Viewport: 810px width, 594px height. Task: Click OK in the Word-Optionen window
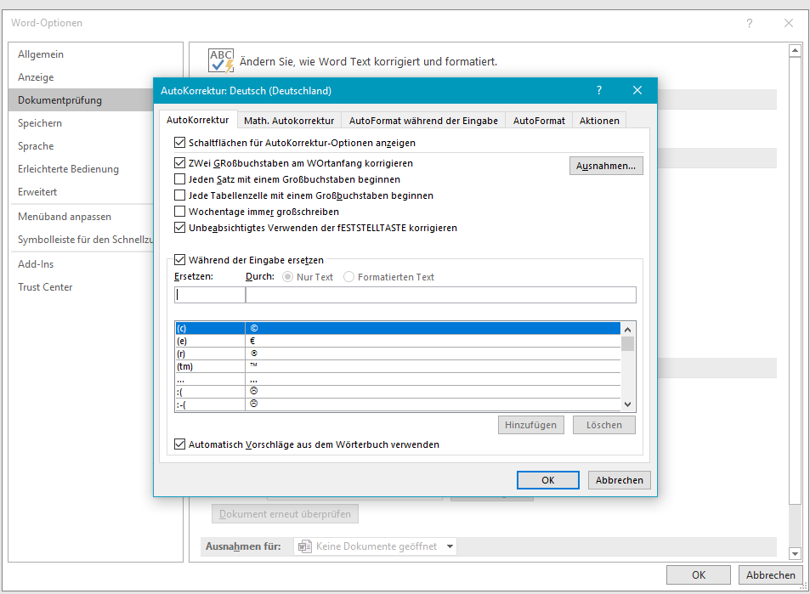(x=699, y=575)
